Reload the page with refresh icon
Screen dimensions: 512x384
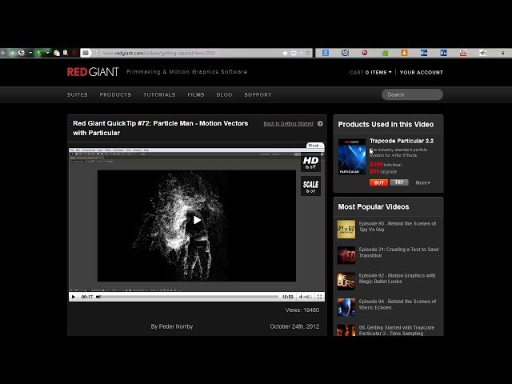pyautogui.click(x=307, y=53)
